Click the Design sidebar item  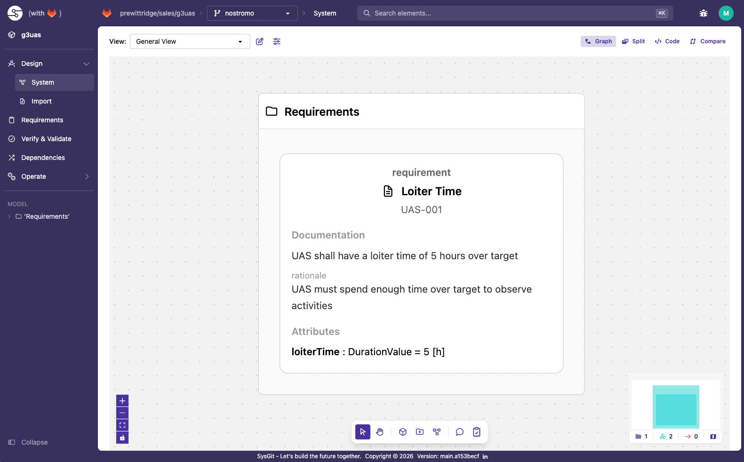(x=49, y=64)
